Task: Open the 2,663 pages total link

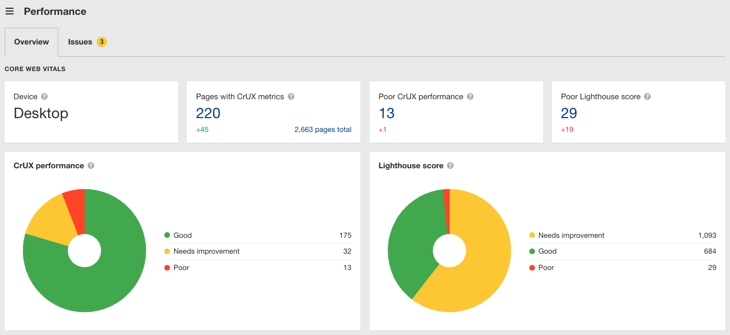Action: 323,129
